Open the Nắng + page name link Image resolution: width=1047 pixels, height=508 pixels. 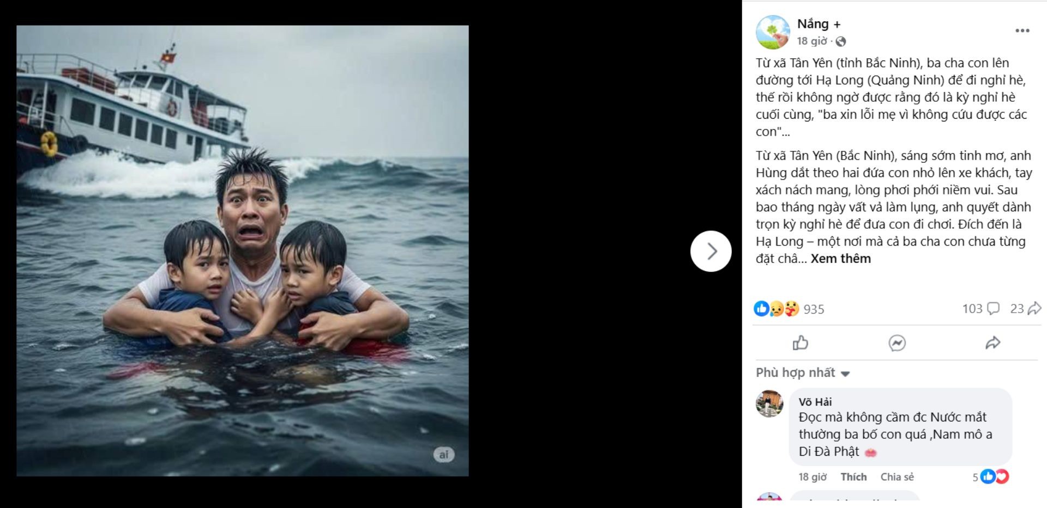pyautogui.click(x=819, y=24)
